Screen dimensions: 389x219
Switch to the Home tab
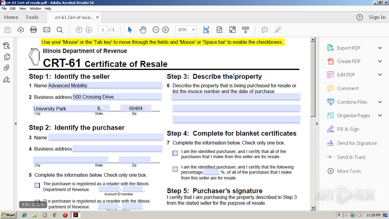pos(11,17)
